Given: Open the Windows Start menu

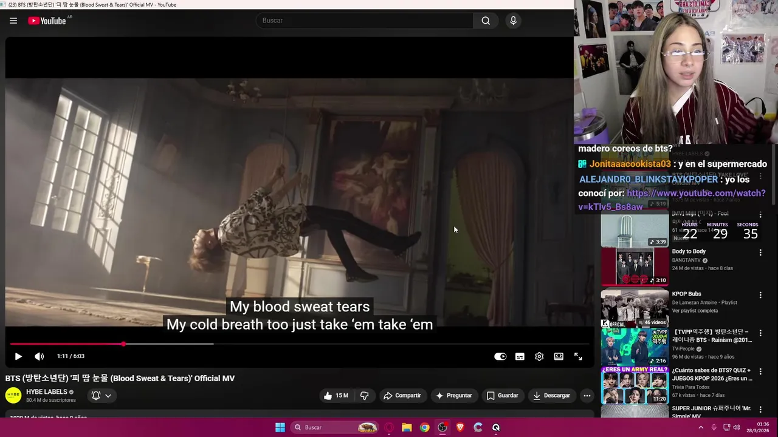Looking at the screenshot, I should (280, 427).
